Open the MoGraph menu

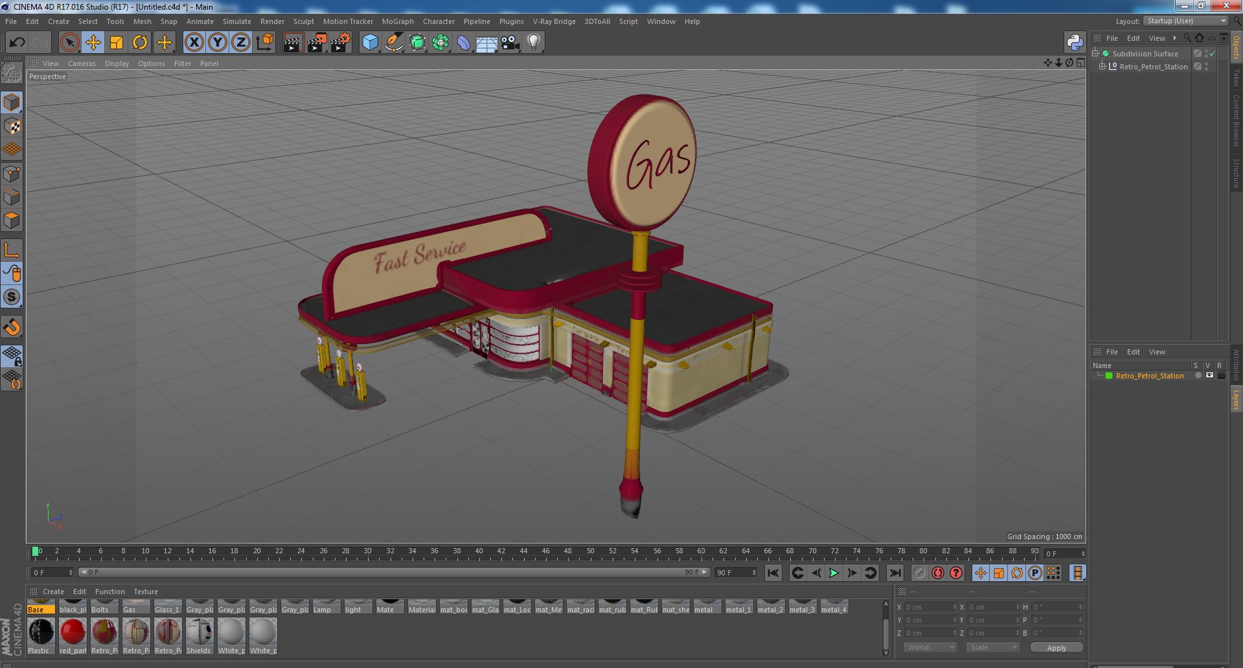398,21
